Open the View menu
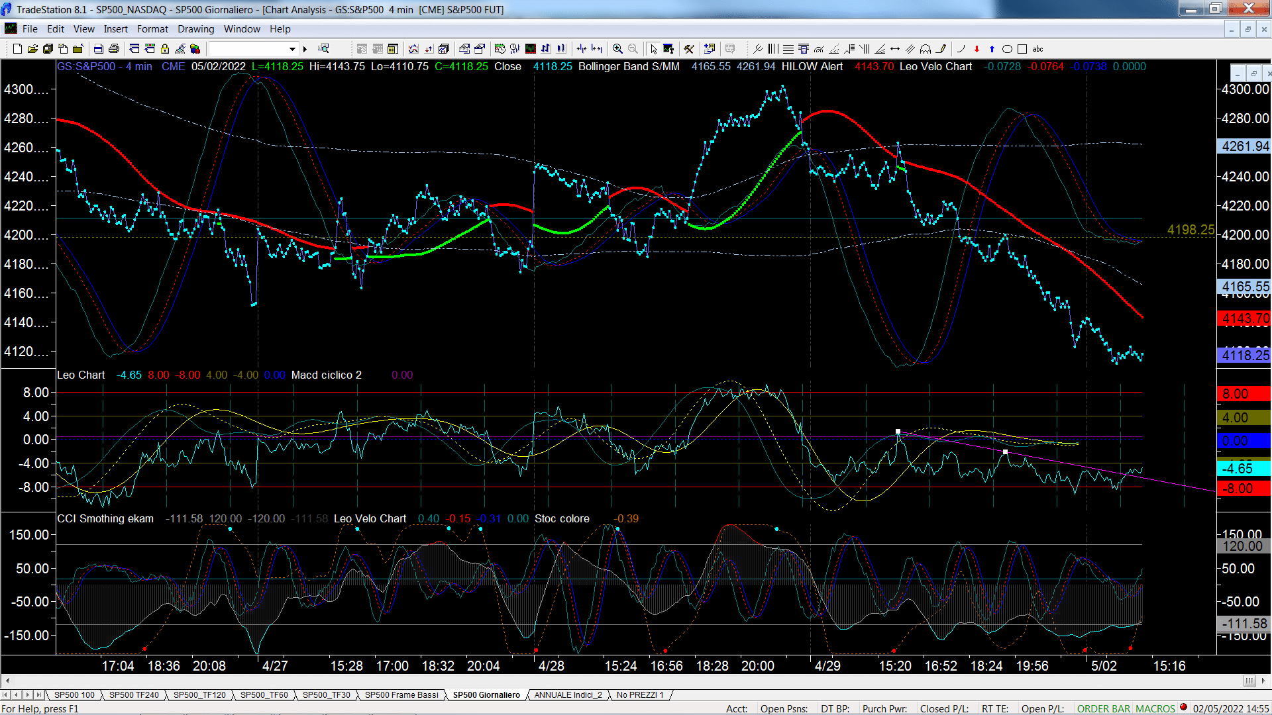This screenshot has width=1272, height=715. coord(84,29)
